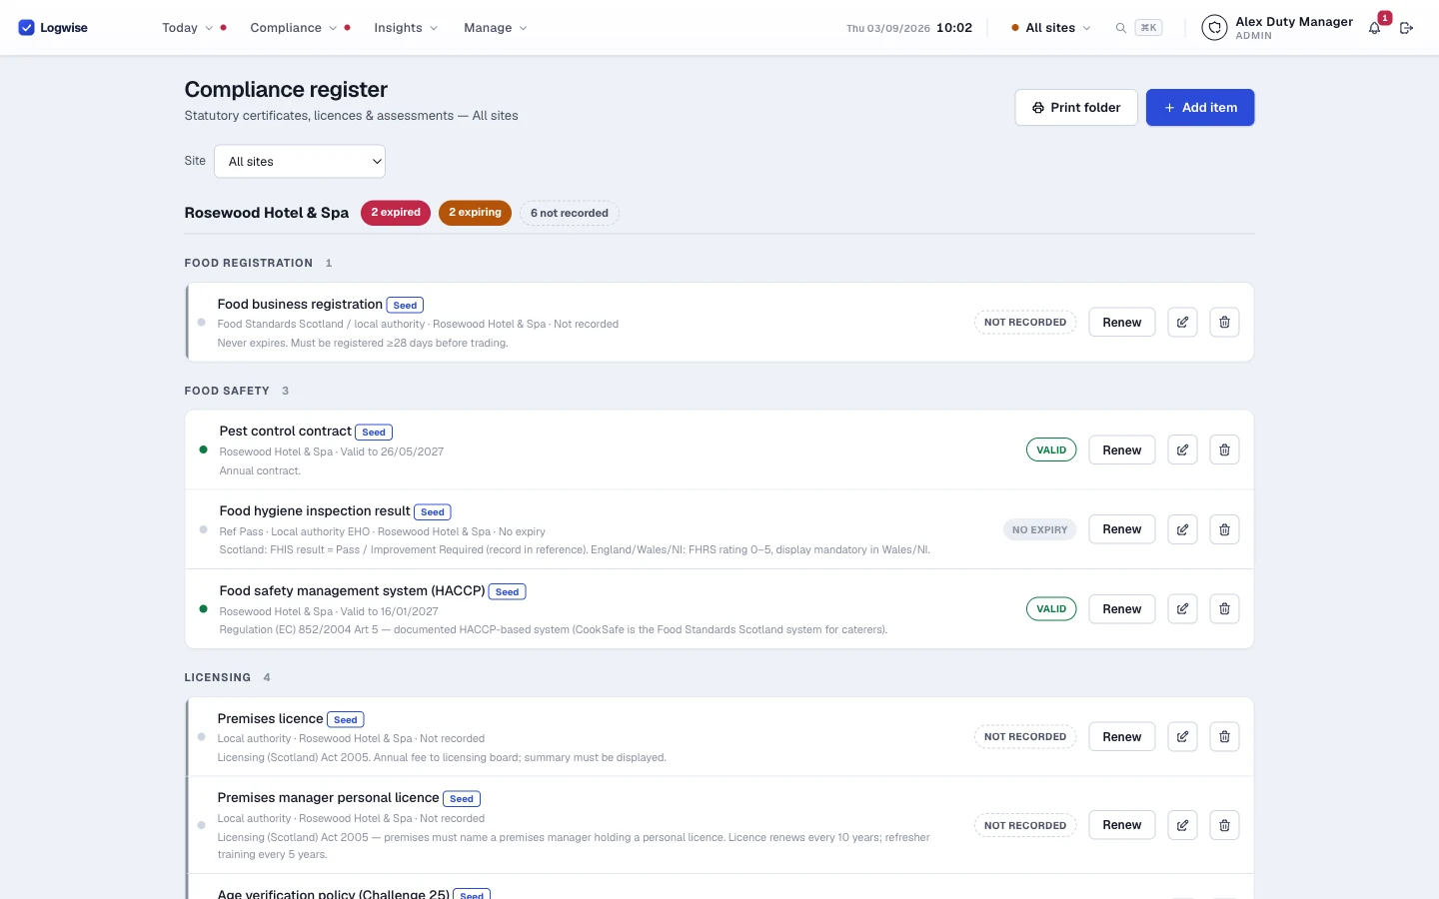Click the NO EXPIRY status pill
The image size is (1439, 899).
click(x=1039, y=530)
